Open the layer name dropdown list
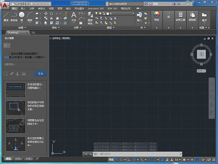Image resolution: width=218 pixels, height=164 pixels. click(133, 14)
